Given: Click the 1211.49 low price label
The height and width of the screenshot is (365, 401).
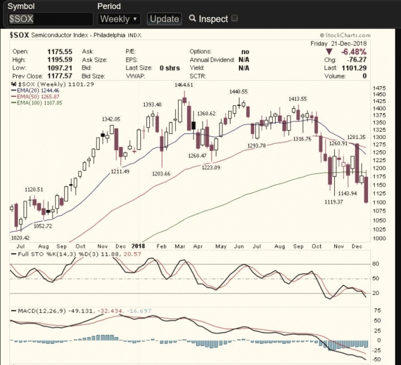Looking at the screenshot, I should (120, 171).
